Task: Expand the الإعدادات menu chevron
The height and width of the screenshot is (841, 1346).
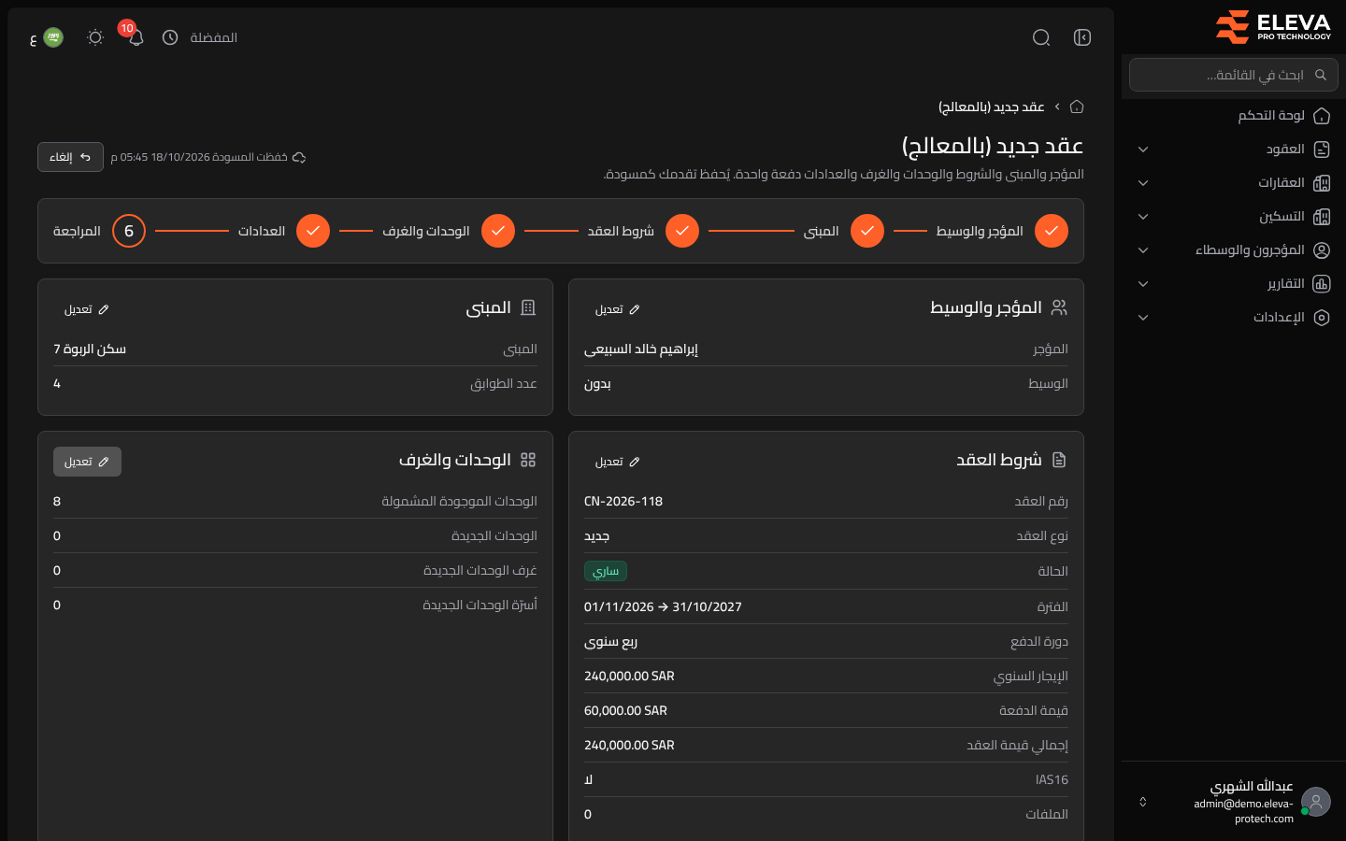Action: pyautogui.click(x=1143, y=318)
